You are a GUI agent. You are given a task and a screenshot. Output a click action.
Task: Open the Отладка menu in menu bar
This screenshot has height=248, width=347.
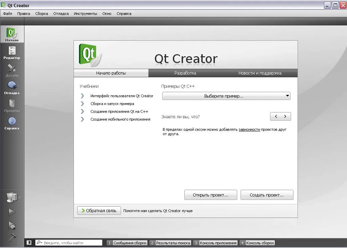(x=61, y=14)
